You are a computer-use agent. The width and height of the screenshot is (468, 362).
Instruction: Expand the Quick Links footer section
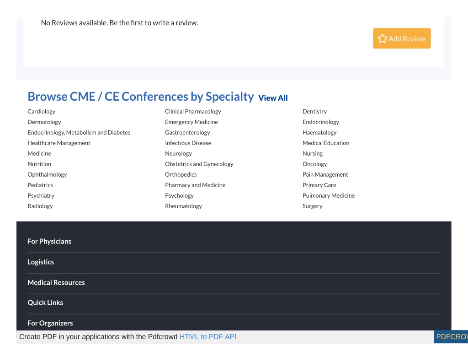pyautogui.click(x=234, y=303)
